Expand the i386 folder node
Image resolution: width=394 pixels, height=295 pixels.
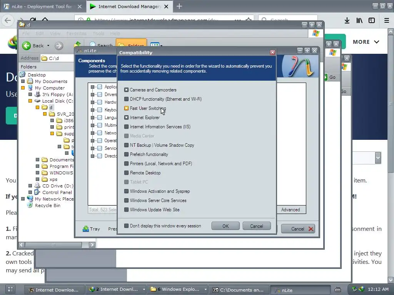pos(52,120)
